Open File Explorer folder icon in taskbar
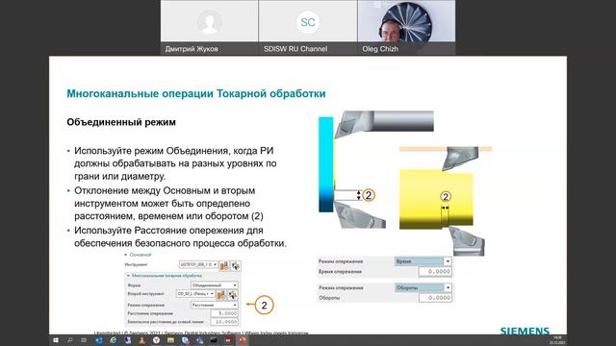The height and width of the screenshot is (346, 616). pos(170,340)
